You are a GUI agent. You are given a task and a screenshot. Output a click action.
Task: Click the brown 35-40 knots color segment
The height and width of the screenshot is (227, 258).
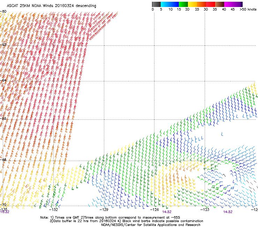coord(220,4)
